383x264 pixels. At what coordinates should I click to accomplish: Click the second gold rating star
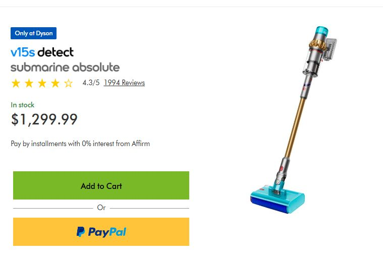point(29,83)
